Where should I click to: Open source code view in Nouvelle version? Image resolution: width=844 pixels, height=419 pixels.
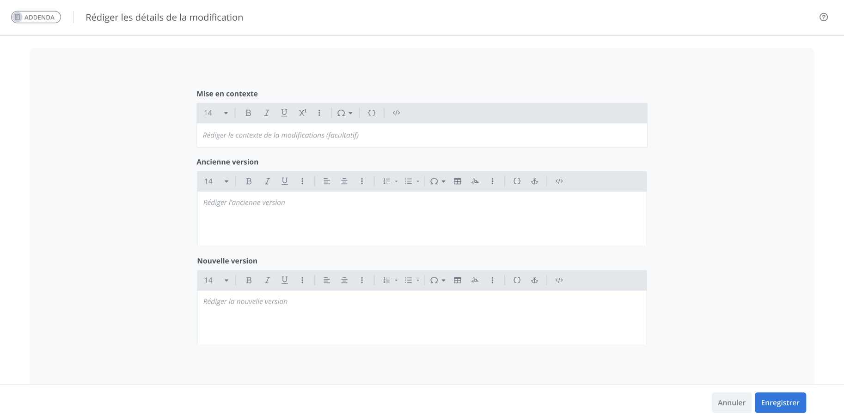[x=559, y=280]
